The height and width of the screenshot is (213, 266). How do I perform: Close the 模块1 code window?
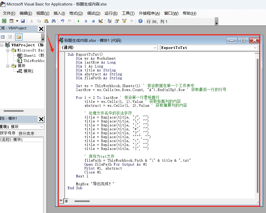(254, 40)
